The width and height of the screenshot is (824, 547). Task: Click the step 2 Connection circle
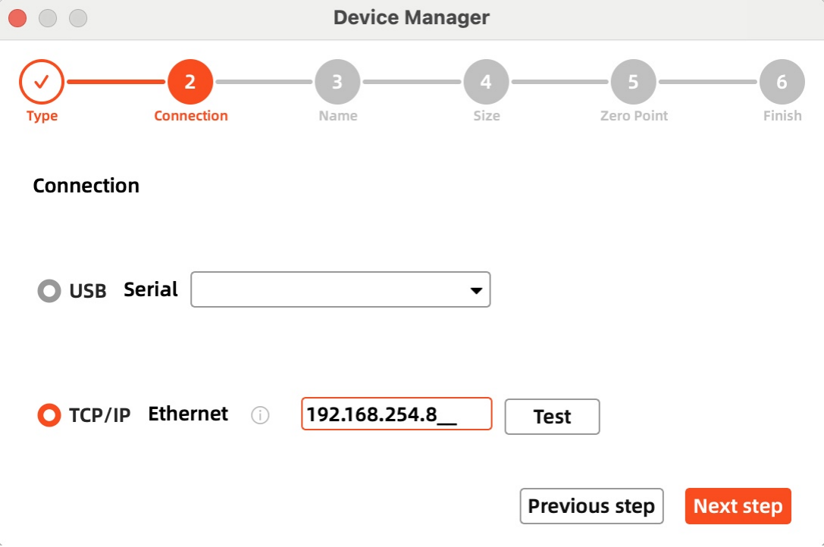(x=190, y=82)
